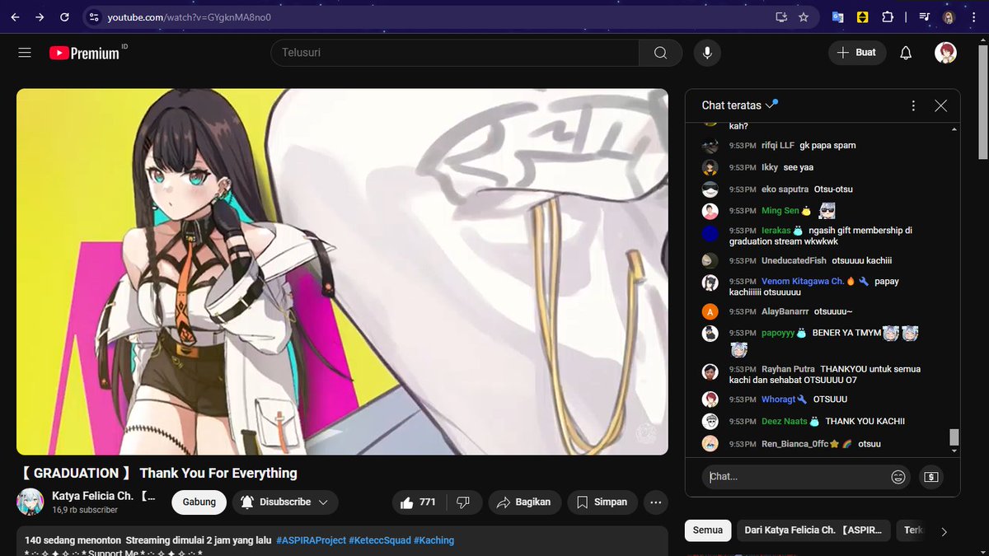This screenshot has height=556, width=989.
Task: Open the #ASPIRAProject hashtag
Action: point(310,540)
